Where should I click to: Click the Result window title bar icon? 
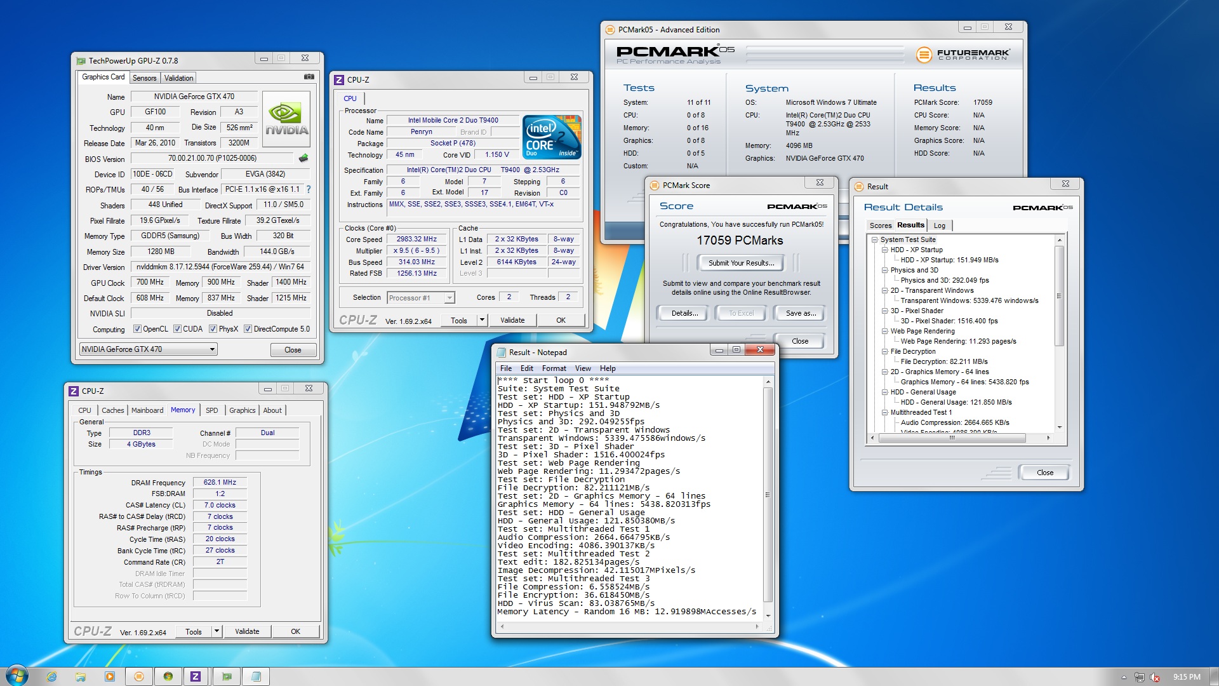tap(859, 187)
